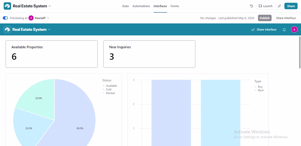Click the Rent bar in the chart
Screen dimensions: 301x146
tap(221, 113)
